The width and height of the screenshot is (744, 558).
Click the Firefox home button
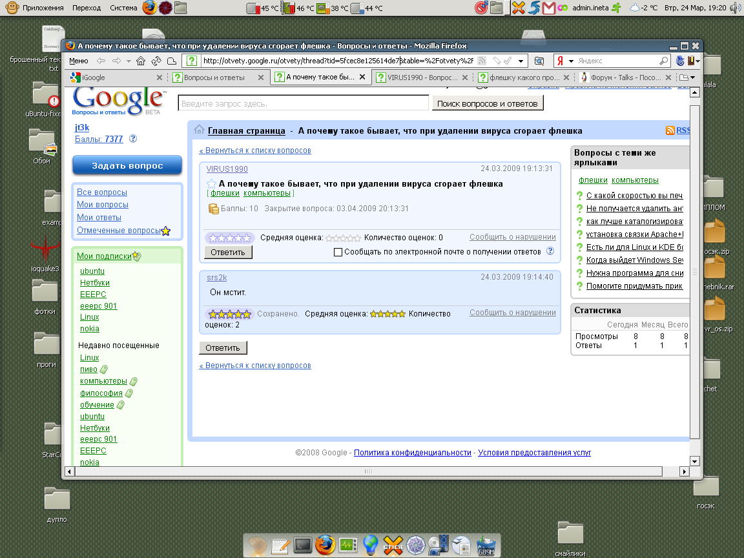[141, 61]
